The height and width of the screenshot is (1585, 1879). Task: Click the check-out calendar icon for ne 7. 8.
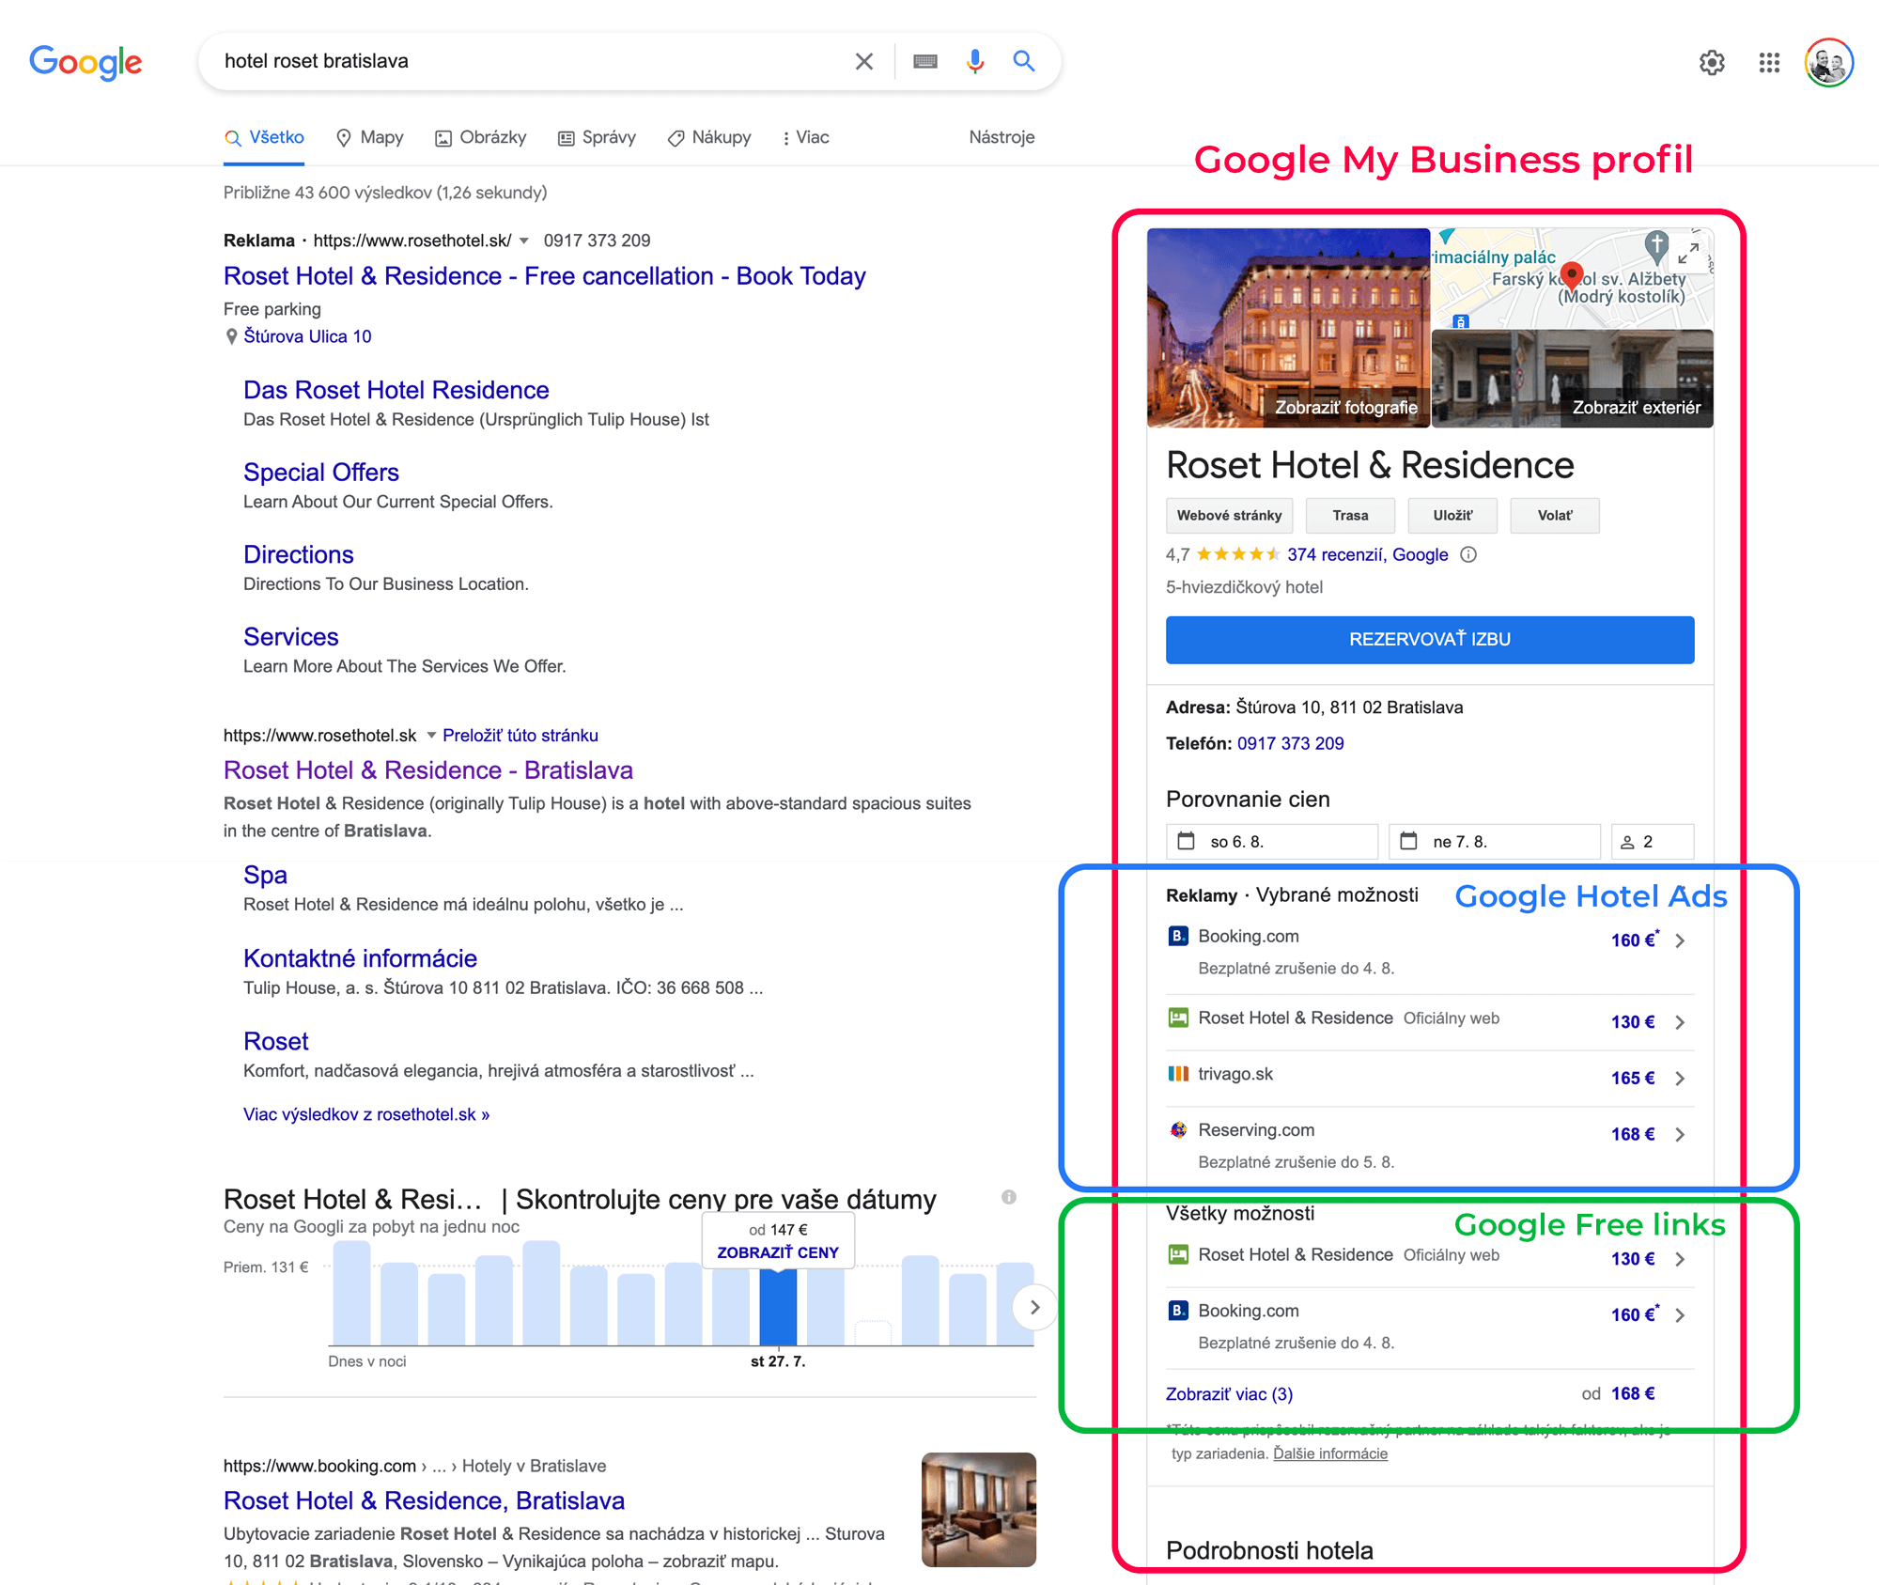[1408, 841]
